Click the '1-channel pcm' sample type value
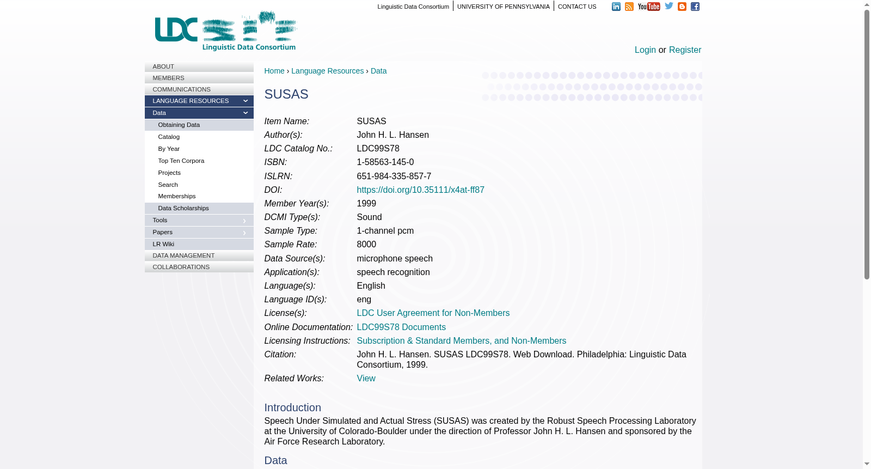Image resolution: width=871 pixels, height=469 pixels. coord(385,231)
